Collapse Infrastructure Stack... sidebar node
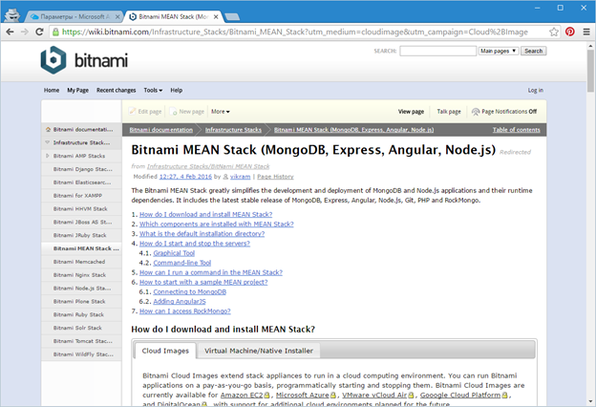This screenshot has height=407, width=596. (48, 142)
